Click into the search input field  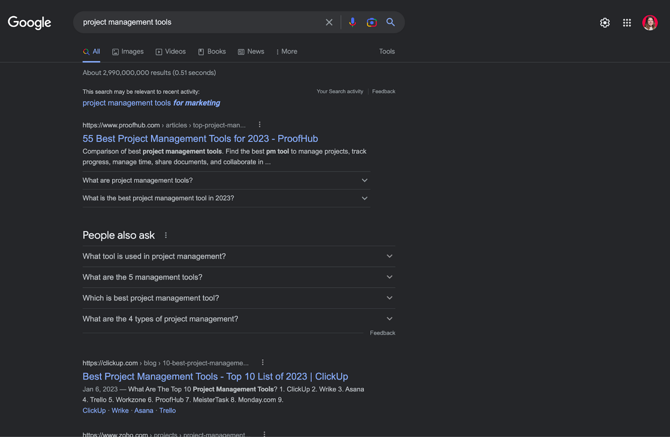point(201,22)
